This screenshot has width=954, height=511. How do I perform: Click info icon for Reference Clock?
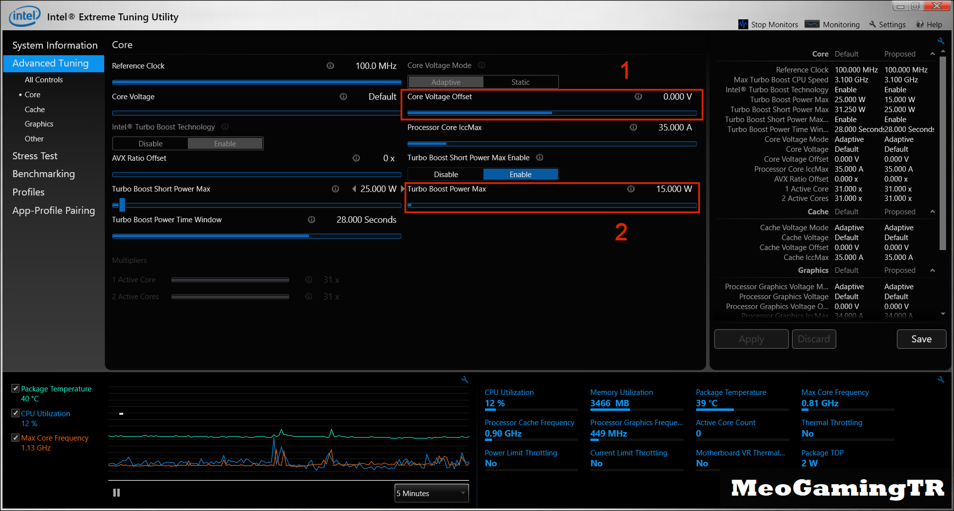[330, 65]
